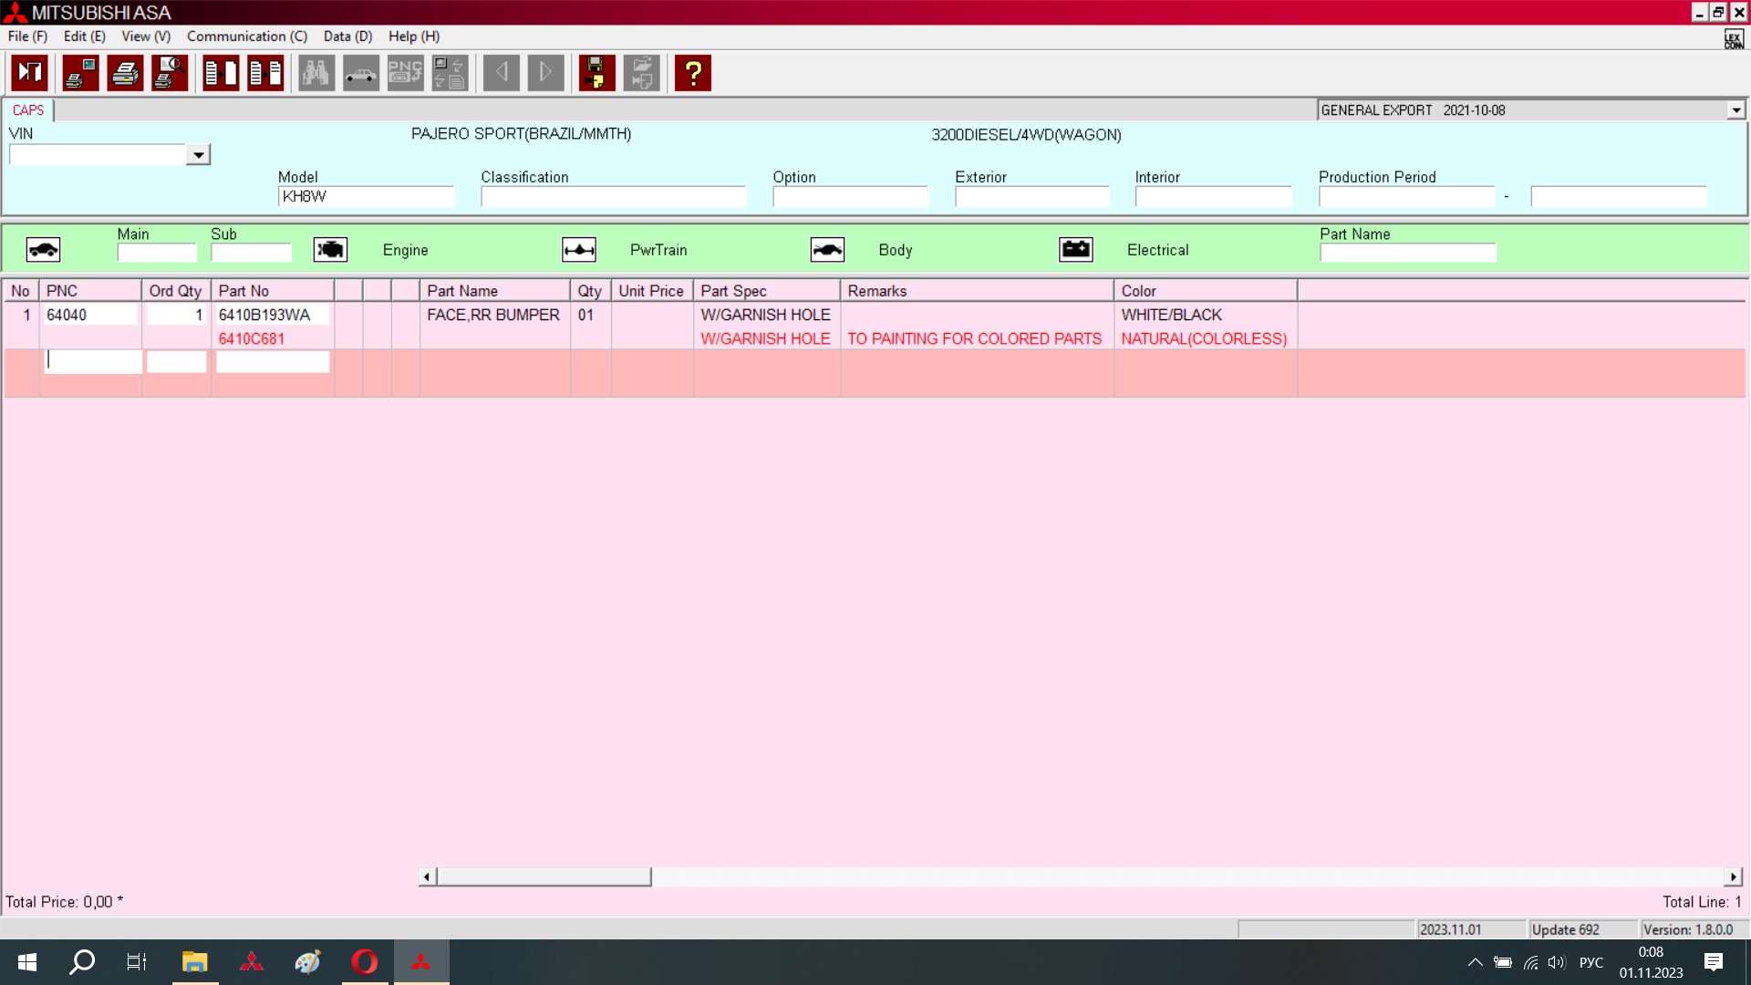1751x985 pixels.
Task: Open print preview with magnifier icon
Action: click(x=170, y=73)
